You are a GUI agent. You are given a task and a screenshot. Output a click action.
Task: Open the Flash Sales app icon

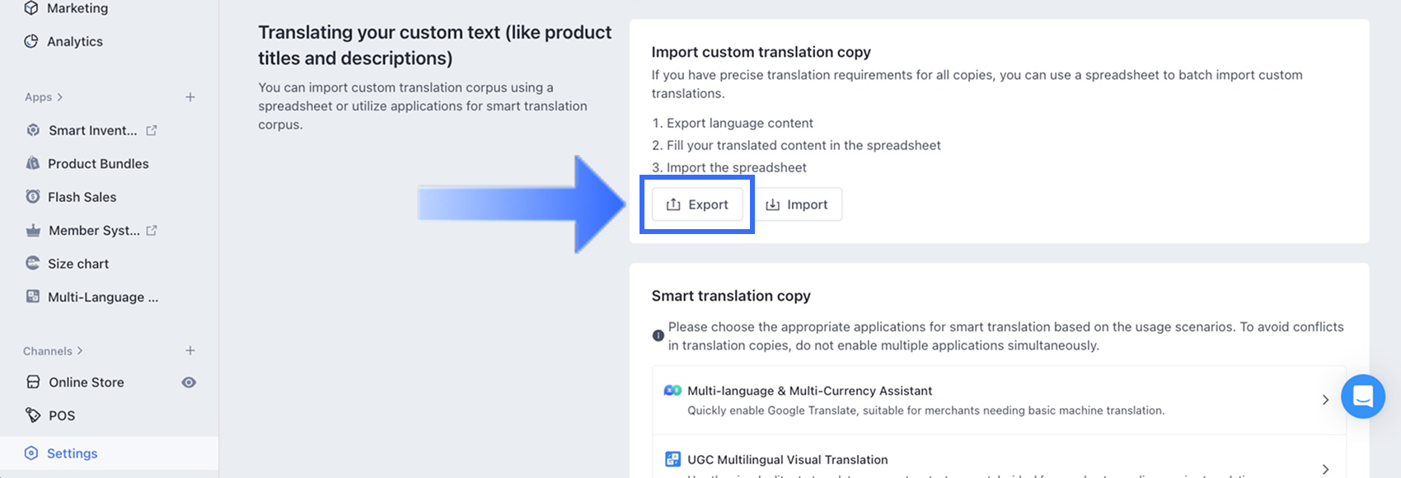33,197
